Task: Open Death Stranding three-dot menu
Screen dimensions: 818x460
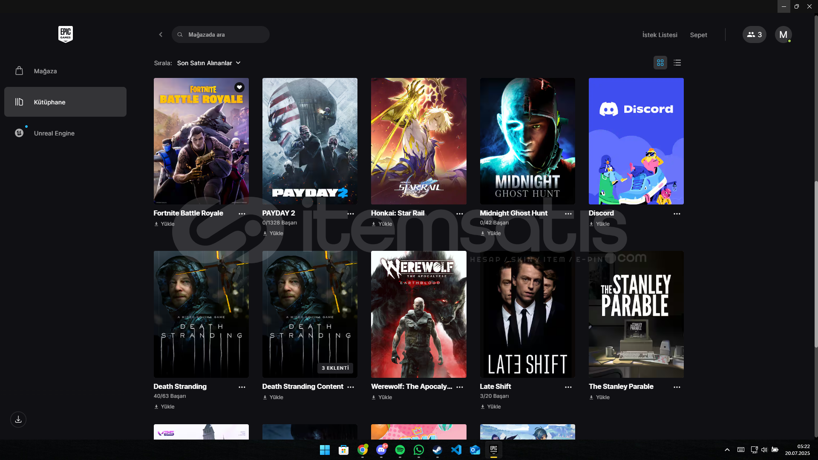Action: (242, 387)
